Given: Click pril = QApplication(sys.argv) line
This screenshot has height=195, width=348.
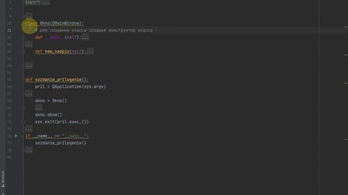Looking at the screenshot, I should click(x=70, y=87).
